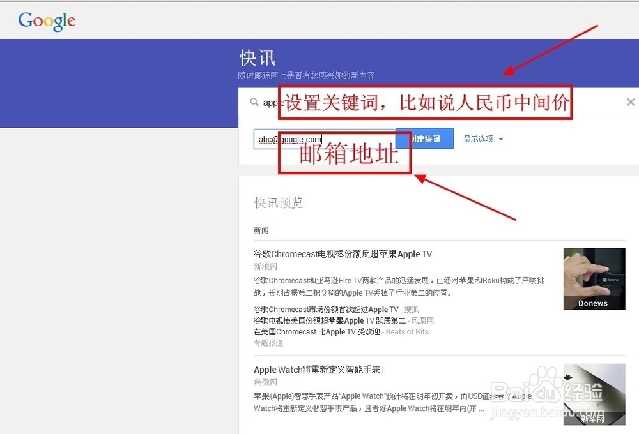The height and width of the screenshot is (434, 639).
Task: Click the alert keyword search field
Action: [x=438, y=101]
